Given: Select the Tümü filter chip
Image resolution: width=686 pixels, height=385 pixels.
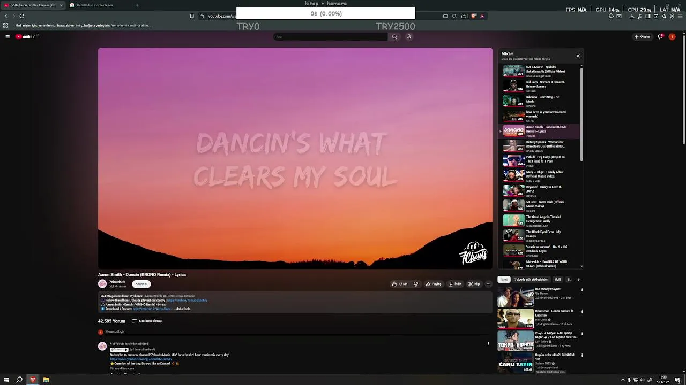Looking at the screenshot, I should [504, 280].
